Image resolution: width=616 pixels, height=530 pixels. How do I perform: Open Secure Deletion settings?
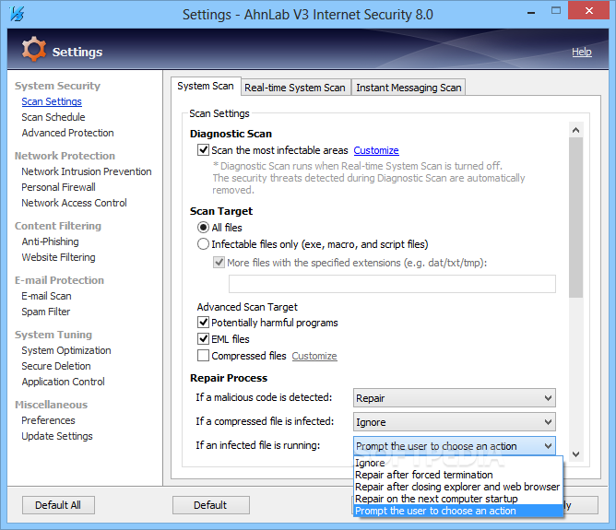(56, 366)
